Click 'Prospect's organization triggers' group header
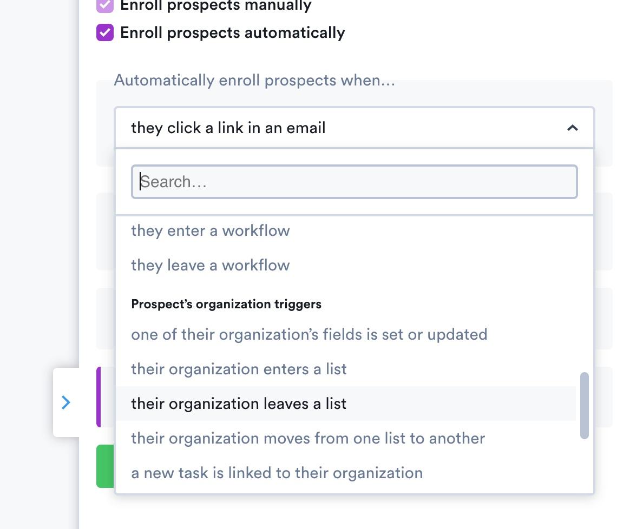630x529 pixels. [226, 304]
